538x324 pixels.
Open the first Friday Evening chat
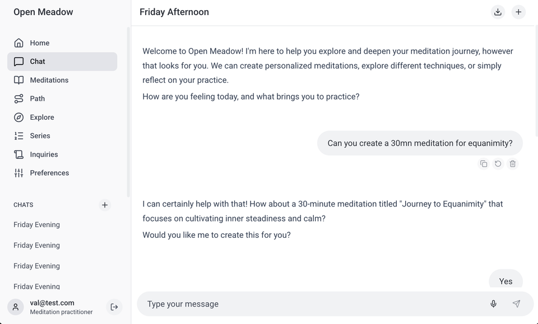[x=37, y=225]
